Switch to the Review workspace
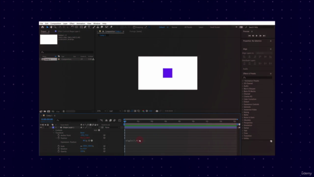Image resolution: width=314 pixels, height=177 pixels. [174, 27]
